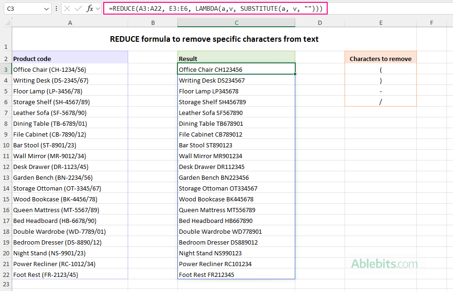Click the '/' cell in column E
Viewport: 453px width, 291px height.
pyautogui.click(x=381, y=102)
